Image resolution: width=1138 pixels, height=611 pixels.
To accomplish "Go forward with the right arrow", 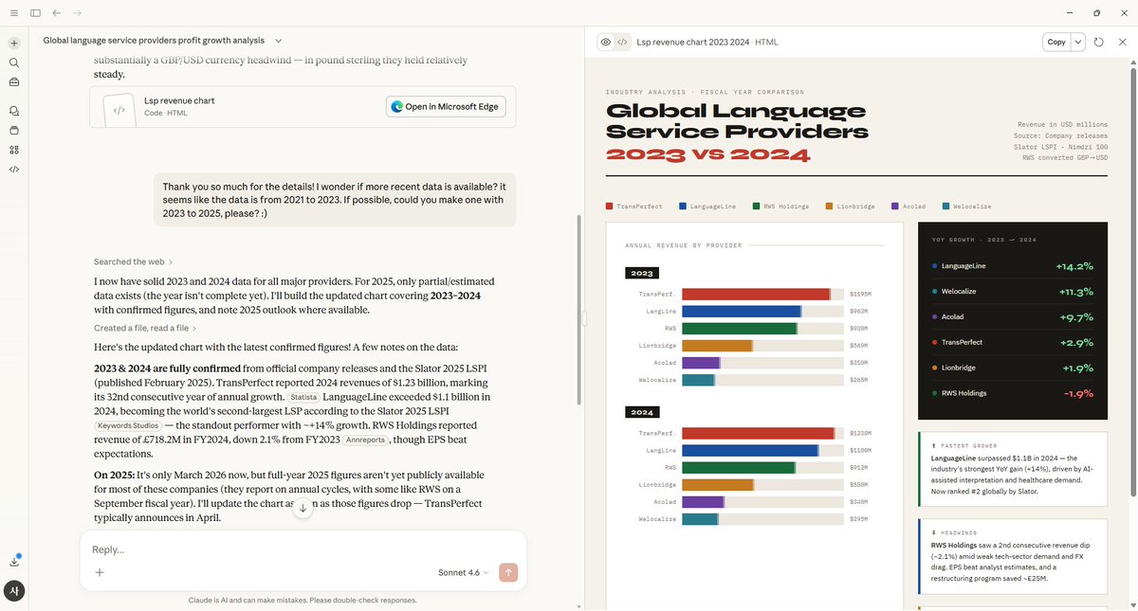I will (x=78, y=13).
